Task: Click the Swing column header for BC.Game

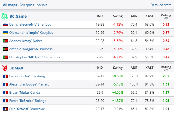Action: click(118, 16)
